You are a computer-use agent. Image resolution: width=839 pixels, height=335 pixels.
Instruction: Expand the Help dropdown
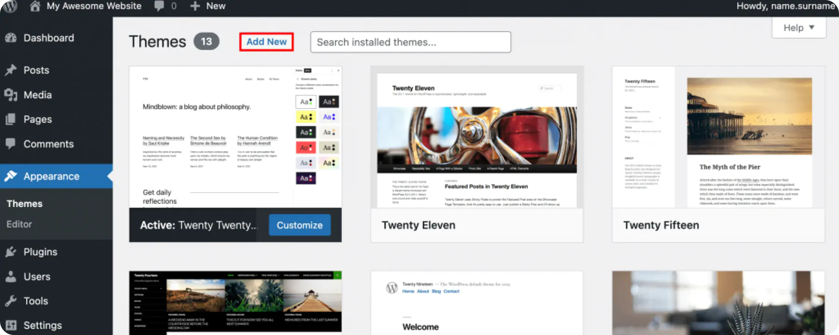799,28
